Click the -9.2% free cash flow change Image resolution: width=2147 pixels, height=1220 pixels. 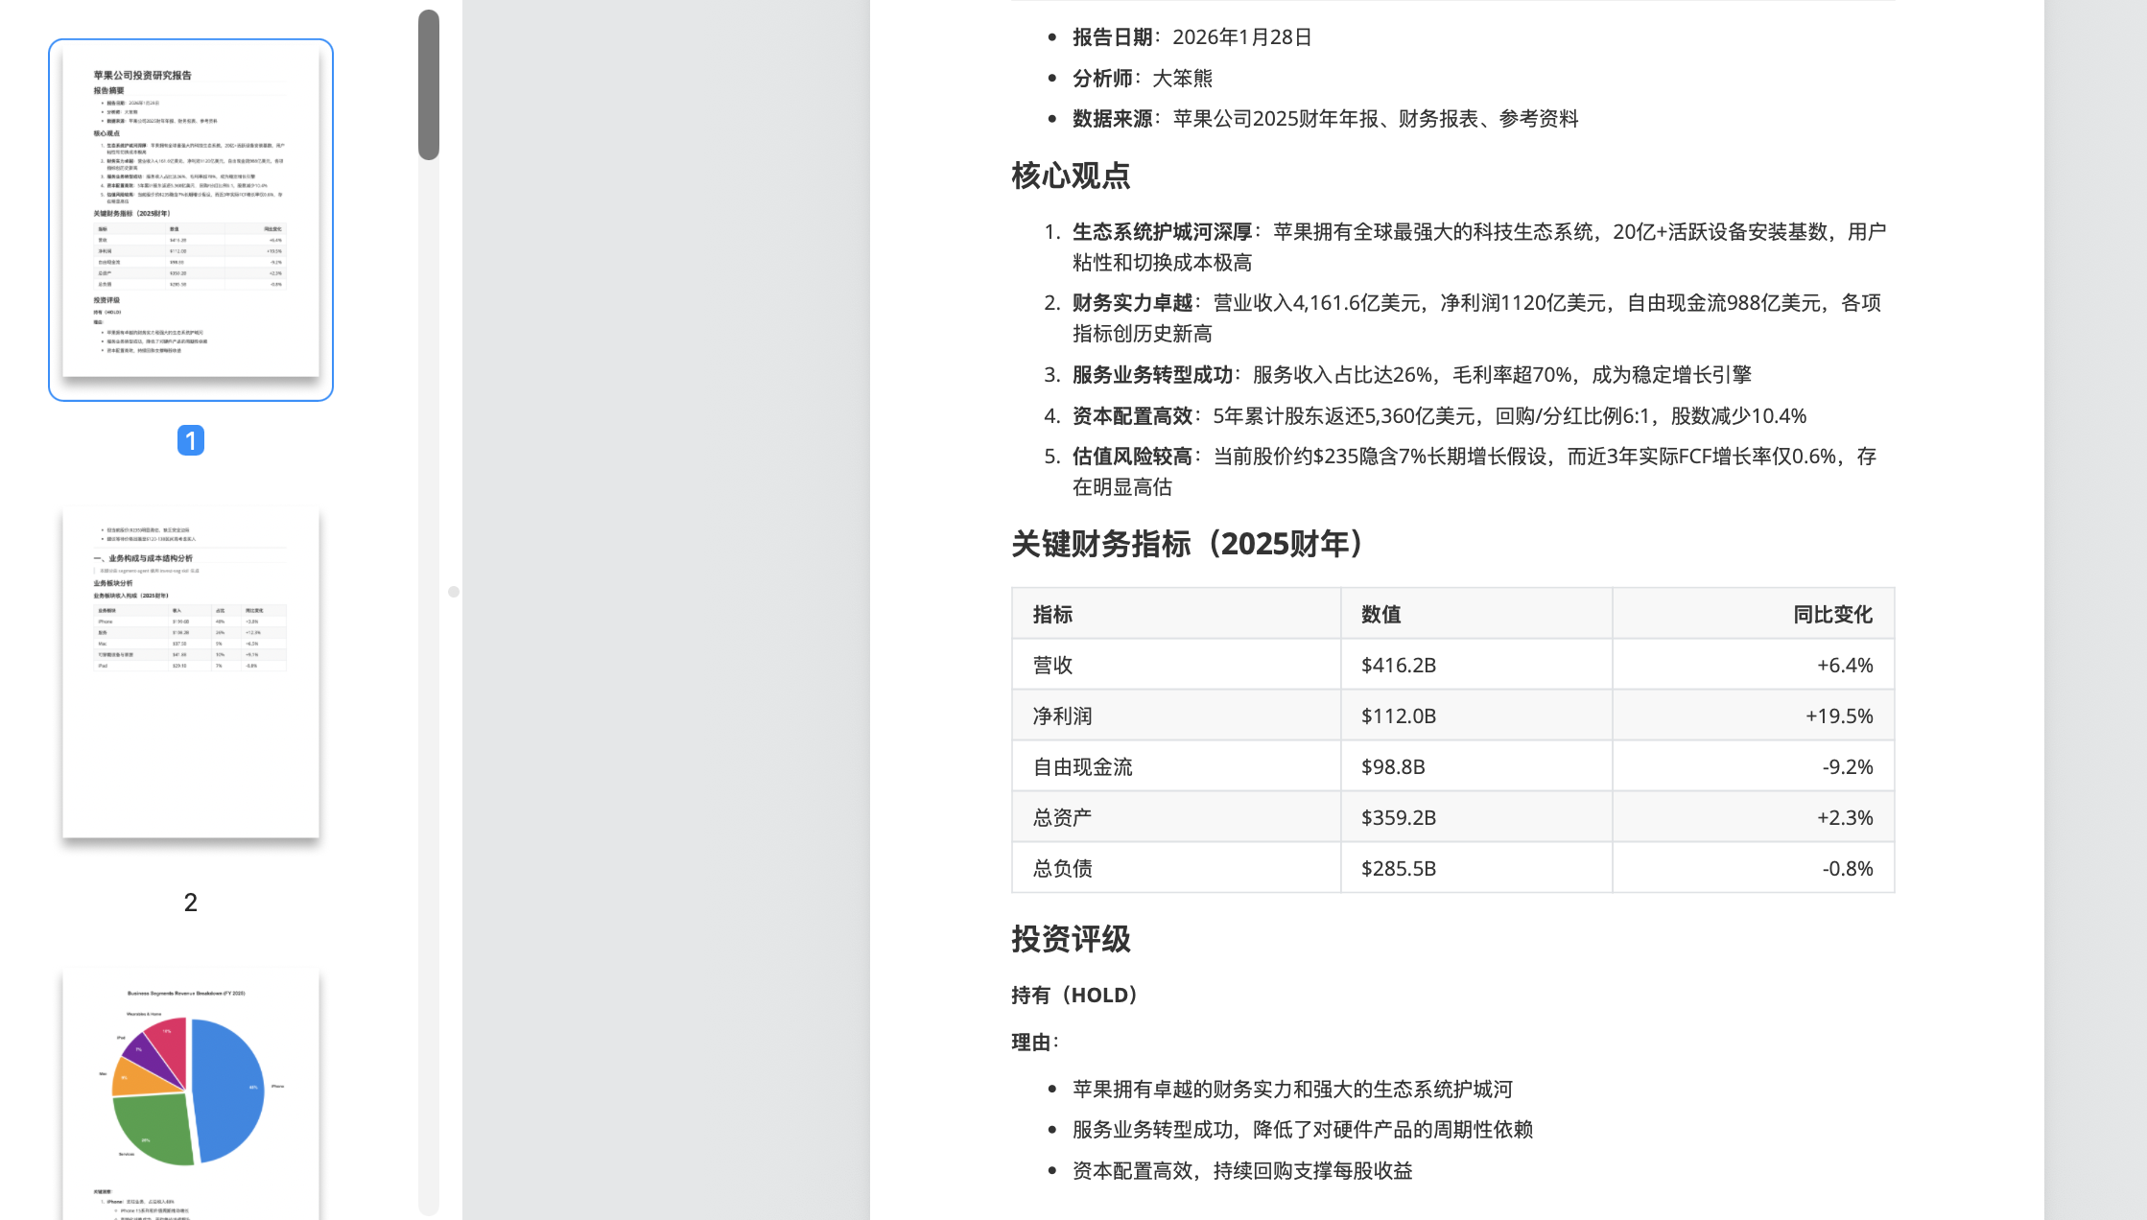pos(1847,767)
